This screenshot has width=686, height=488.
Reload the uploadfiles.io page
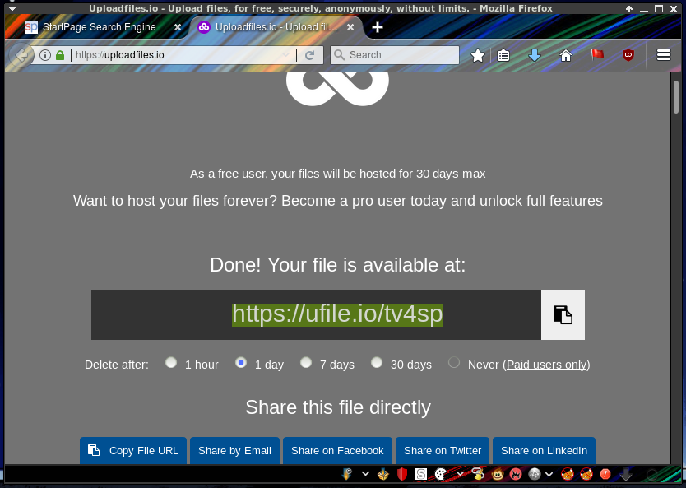point(310,55)
